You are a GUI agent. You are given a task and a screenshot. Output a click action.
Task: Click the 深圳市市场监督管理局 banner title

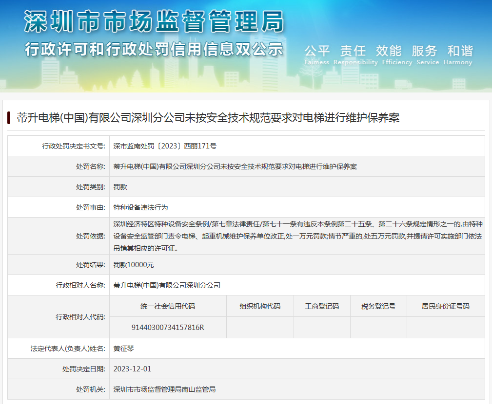pyautogui.click(x=154, y=21)
